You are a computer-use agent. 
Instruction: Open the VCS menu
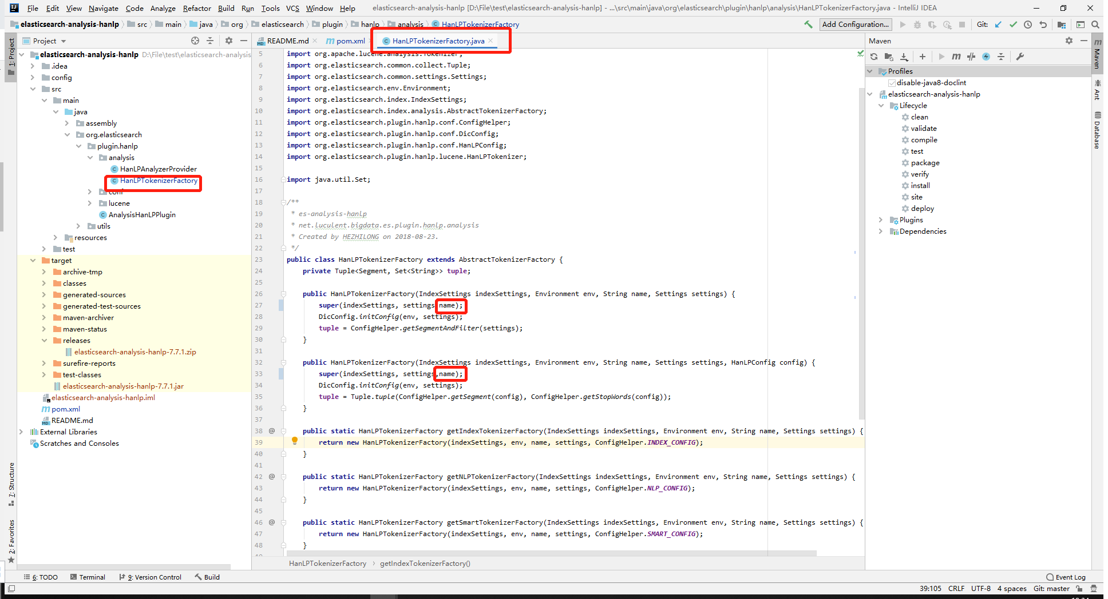pos(292,8)
